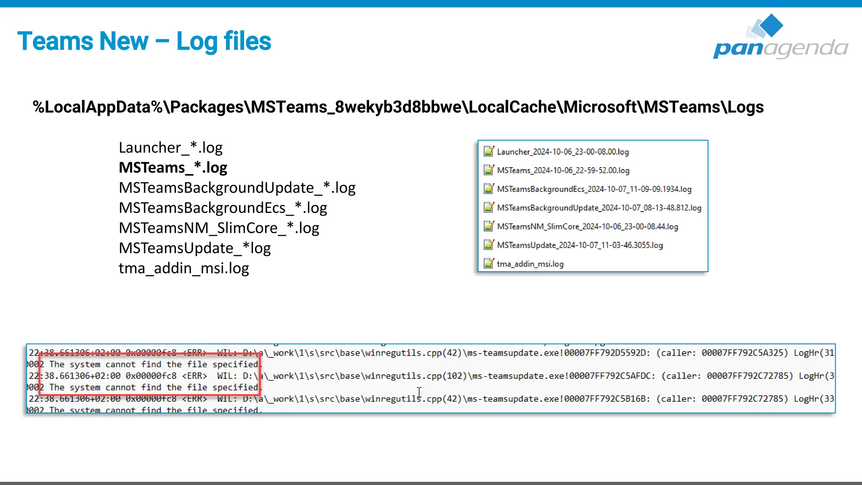The image size is (862, 485).
Task: Click the MSTeamsNM_SlimCore_*.log pattern text
Action: click(x=219, y=228)
